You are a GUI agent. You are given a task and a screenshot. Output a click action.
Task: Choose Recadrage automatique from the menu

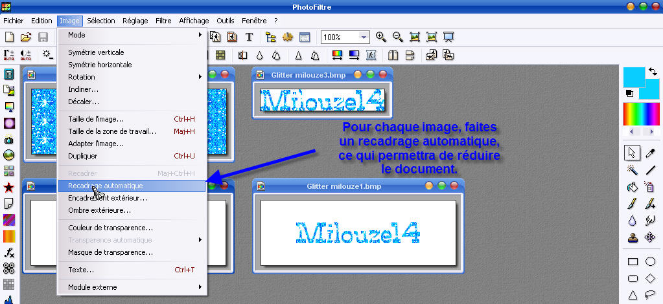[132, 186]
